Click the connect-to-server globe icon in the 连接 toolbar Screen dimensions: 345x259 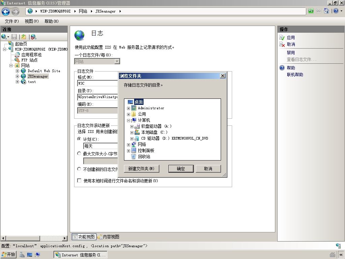tap(4, 37)
